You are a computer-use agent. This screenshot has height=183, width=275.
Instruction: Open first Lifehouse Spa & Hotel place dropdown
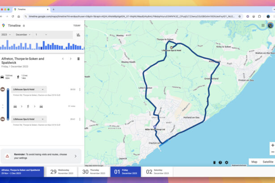tap(29, 89)
